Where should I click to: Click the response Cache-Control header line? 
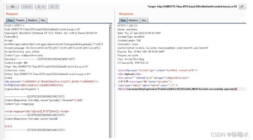coord(163,48)
